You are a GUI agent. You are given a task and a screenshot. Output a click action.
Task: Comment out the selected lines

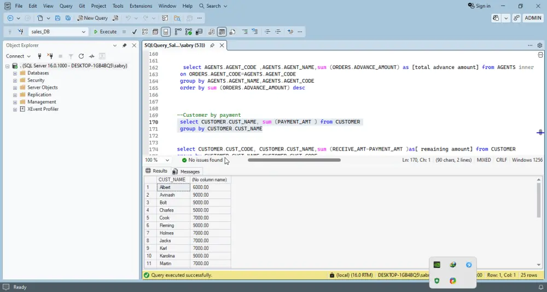click(x=245, y=32)
